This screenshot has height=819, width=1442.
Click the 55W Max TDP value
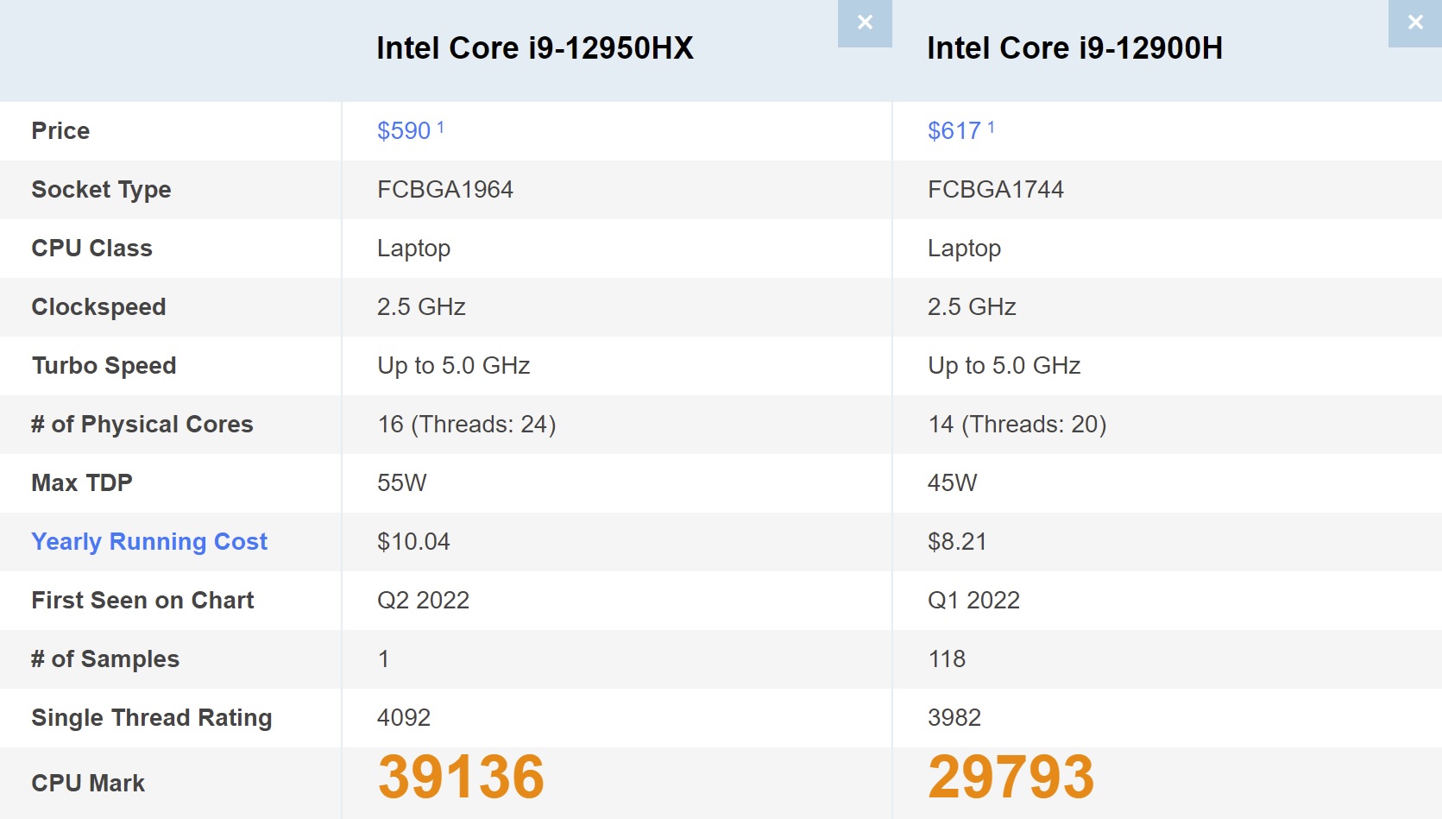402,482
